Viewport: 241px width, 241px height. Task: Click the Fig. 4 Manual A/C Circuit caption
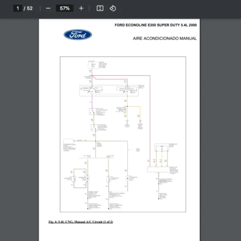(81, 222)
